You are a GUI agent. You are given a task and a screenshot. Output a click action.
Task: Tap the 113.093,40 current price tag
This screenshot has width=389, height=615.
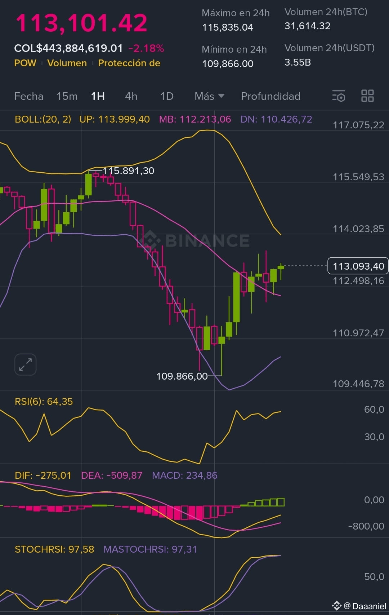click(x=358, y=266)
